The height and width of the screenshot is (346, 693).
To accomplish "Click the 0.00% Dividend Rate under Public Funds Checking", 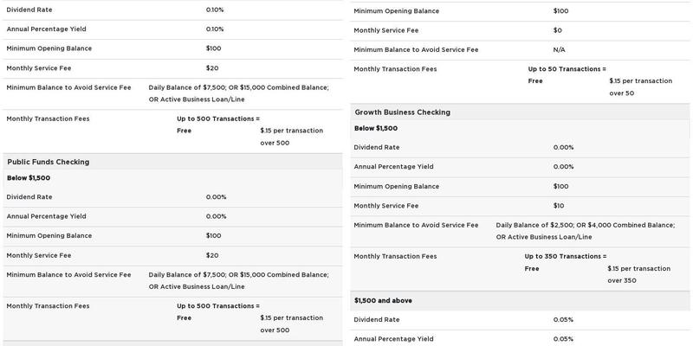I will pyautogui.click(x=216, y=197).
